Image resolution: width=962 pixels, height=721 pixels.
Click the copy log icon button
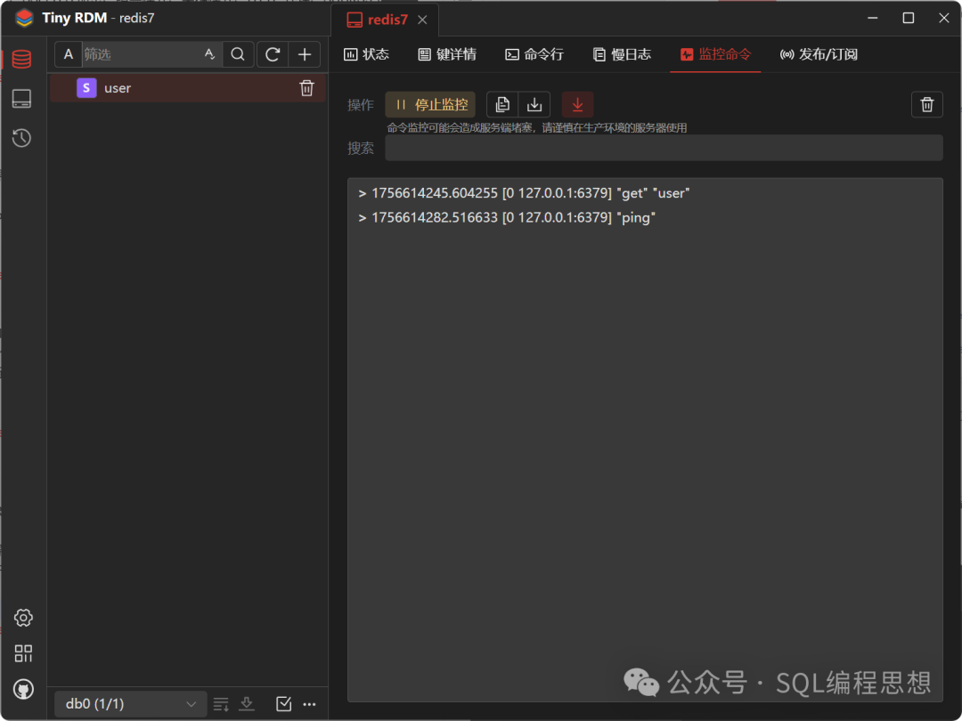coord(502,105)
